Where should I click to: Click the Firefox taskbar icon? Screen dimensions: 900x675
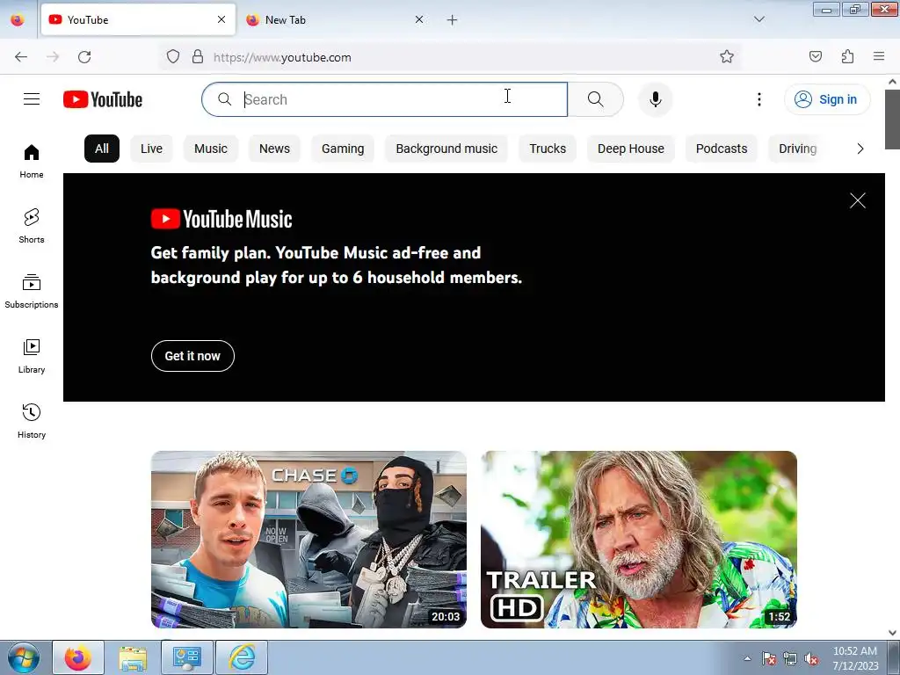pos(78,657)
